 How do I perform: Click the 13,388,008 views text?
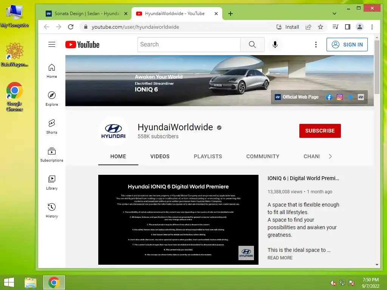(x=285, y=191)
